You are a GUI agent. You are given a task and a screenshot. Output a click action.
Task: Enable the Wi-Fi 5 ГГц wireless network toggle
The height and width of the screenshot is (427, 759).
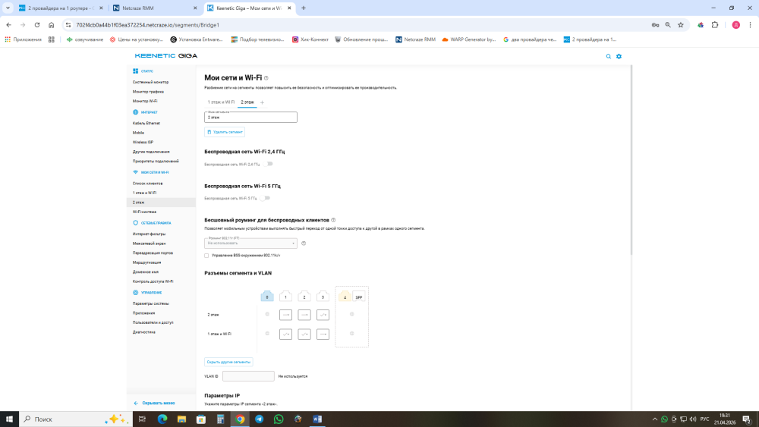pos(265,198)
